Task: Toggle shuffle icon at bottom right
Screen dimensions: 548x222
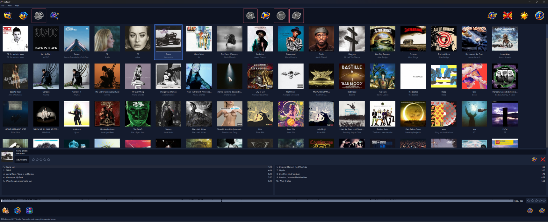Action: click(x=530, y=210)
